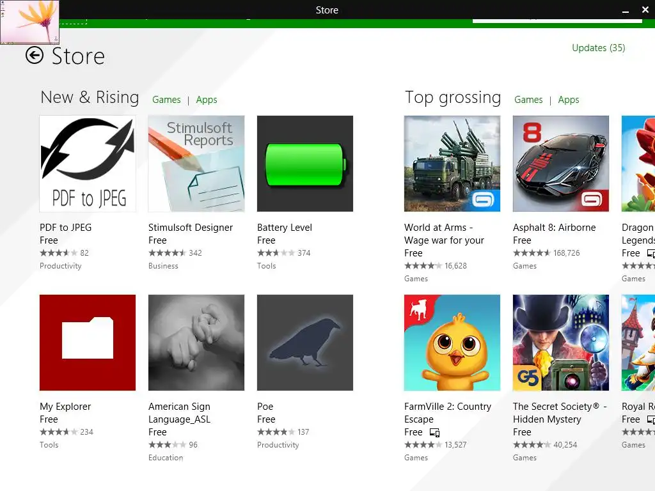This screenshot has height=491, width=655.
Task: Open the Poe raven app tile
Action: (x=305, y=343)
